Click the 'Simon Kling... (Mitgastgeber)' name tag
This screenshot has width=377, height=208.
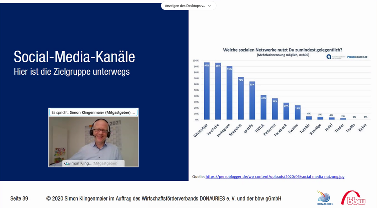(x=93, y=163)
